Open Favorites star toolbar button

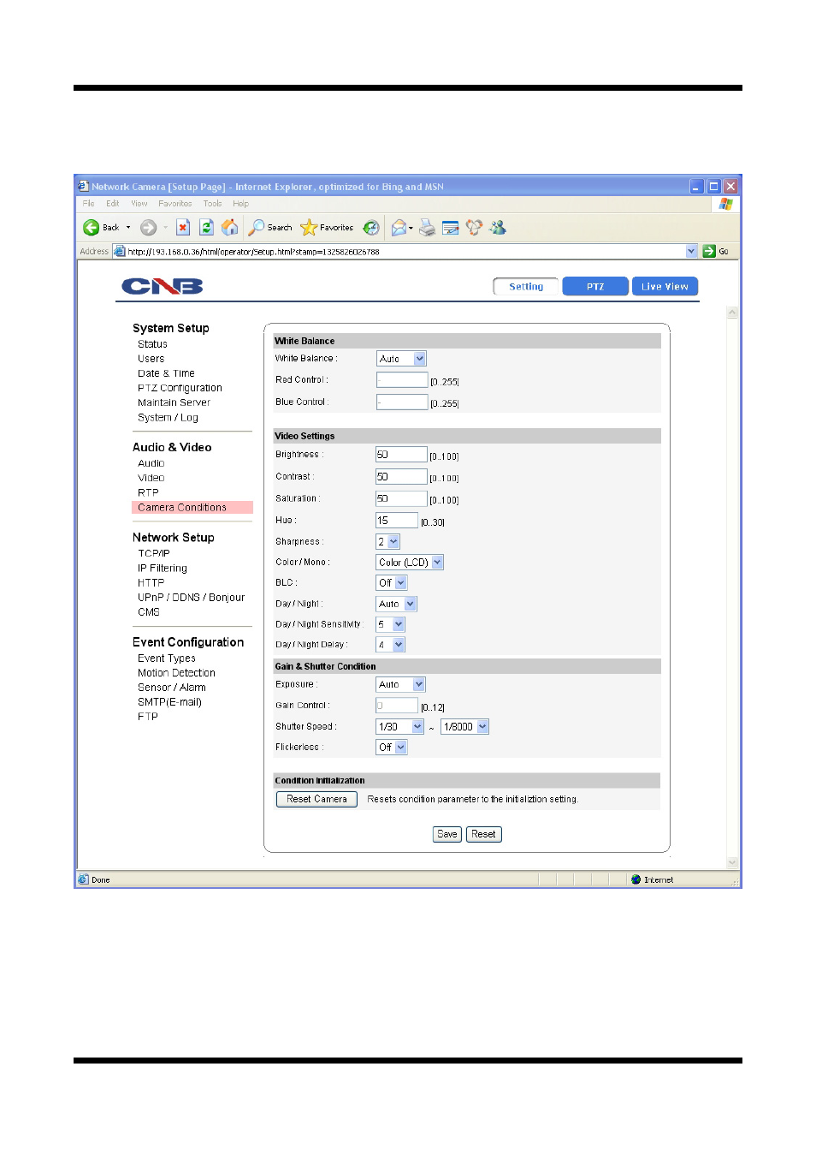coord(327,228)
